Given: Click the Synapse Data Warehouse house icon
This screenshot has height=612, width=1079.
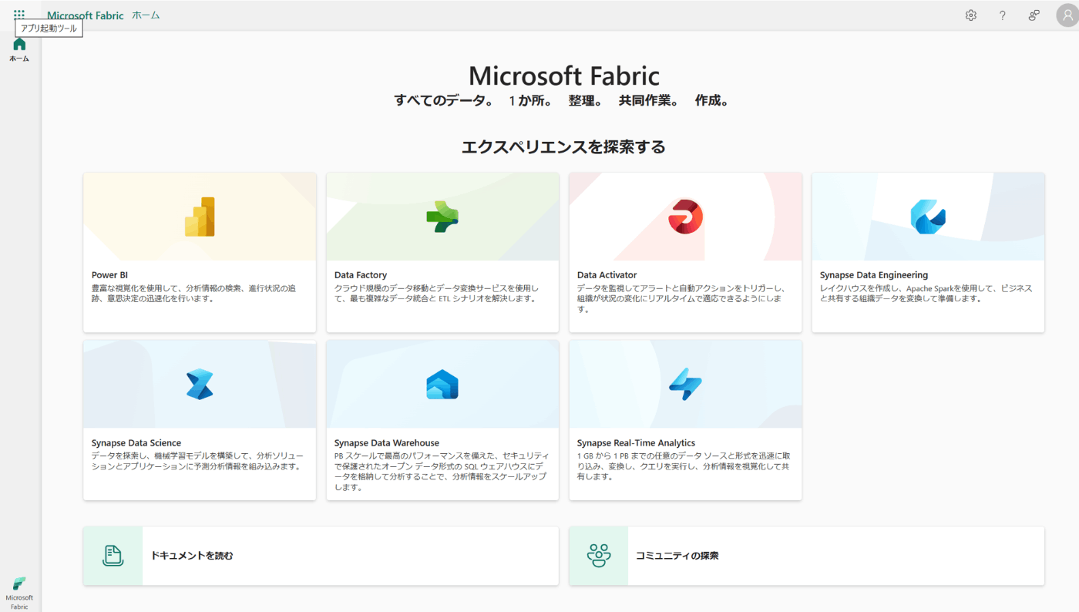Looking at the screenshot, I should click(x=442, y=385).
